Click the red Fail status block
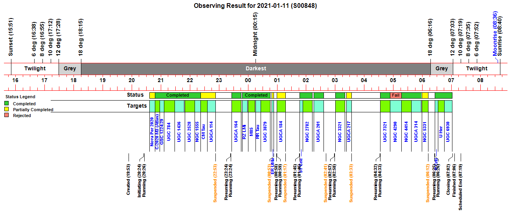The image size is (511, 220). click(395, 95)
